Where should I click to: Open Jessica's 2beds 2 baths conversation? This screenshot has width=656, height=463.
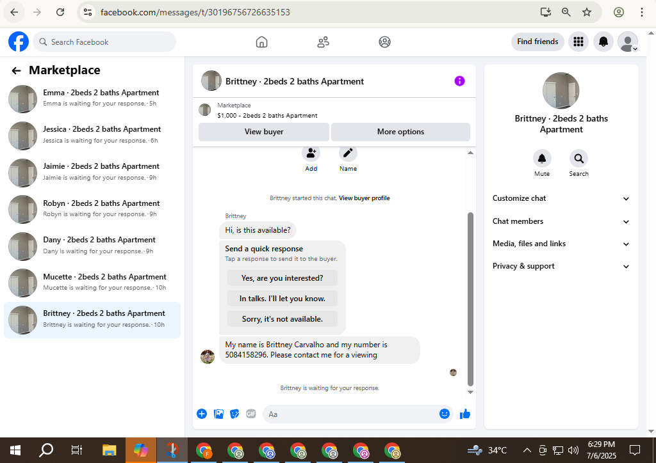[x=92, y=136]
